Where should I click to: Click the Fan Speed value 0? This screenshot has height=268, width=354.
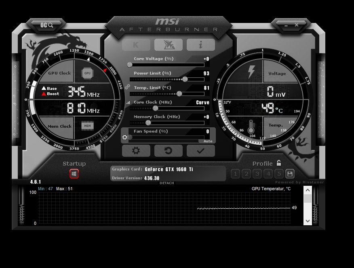point(208,131)
